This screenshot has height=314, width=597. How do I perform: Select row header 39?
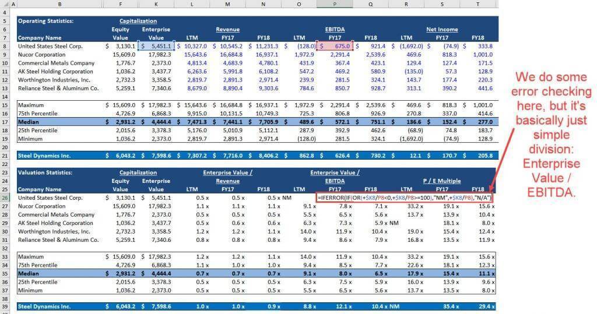[5, 306]
